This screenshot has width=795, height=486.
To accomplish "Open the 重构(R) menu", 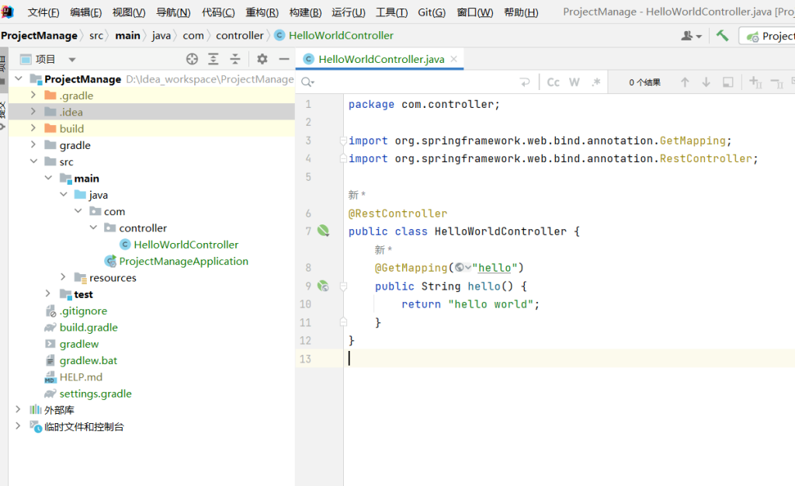I will pyautogui.click(x=262, y=12).
